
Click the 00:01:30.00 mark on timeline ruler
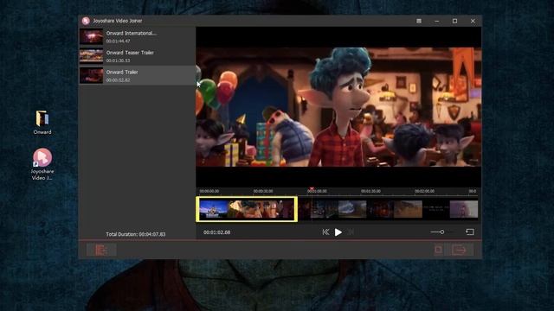[x=370, y=191]
